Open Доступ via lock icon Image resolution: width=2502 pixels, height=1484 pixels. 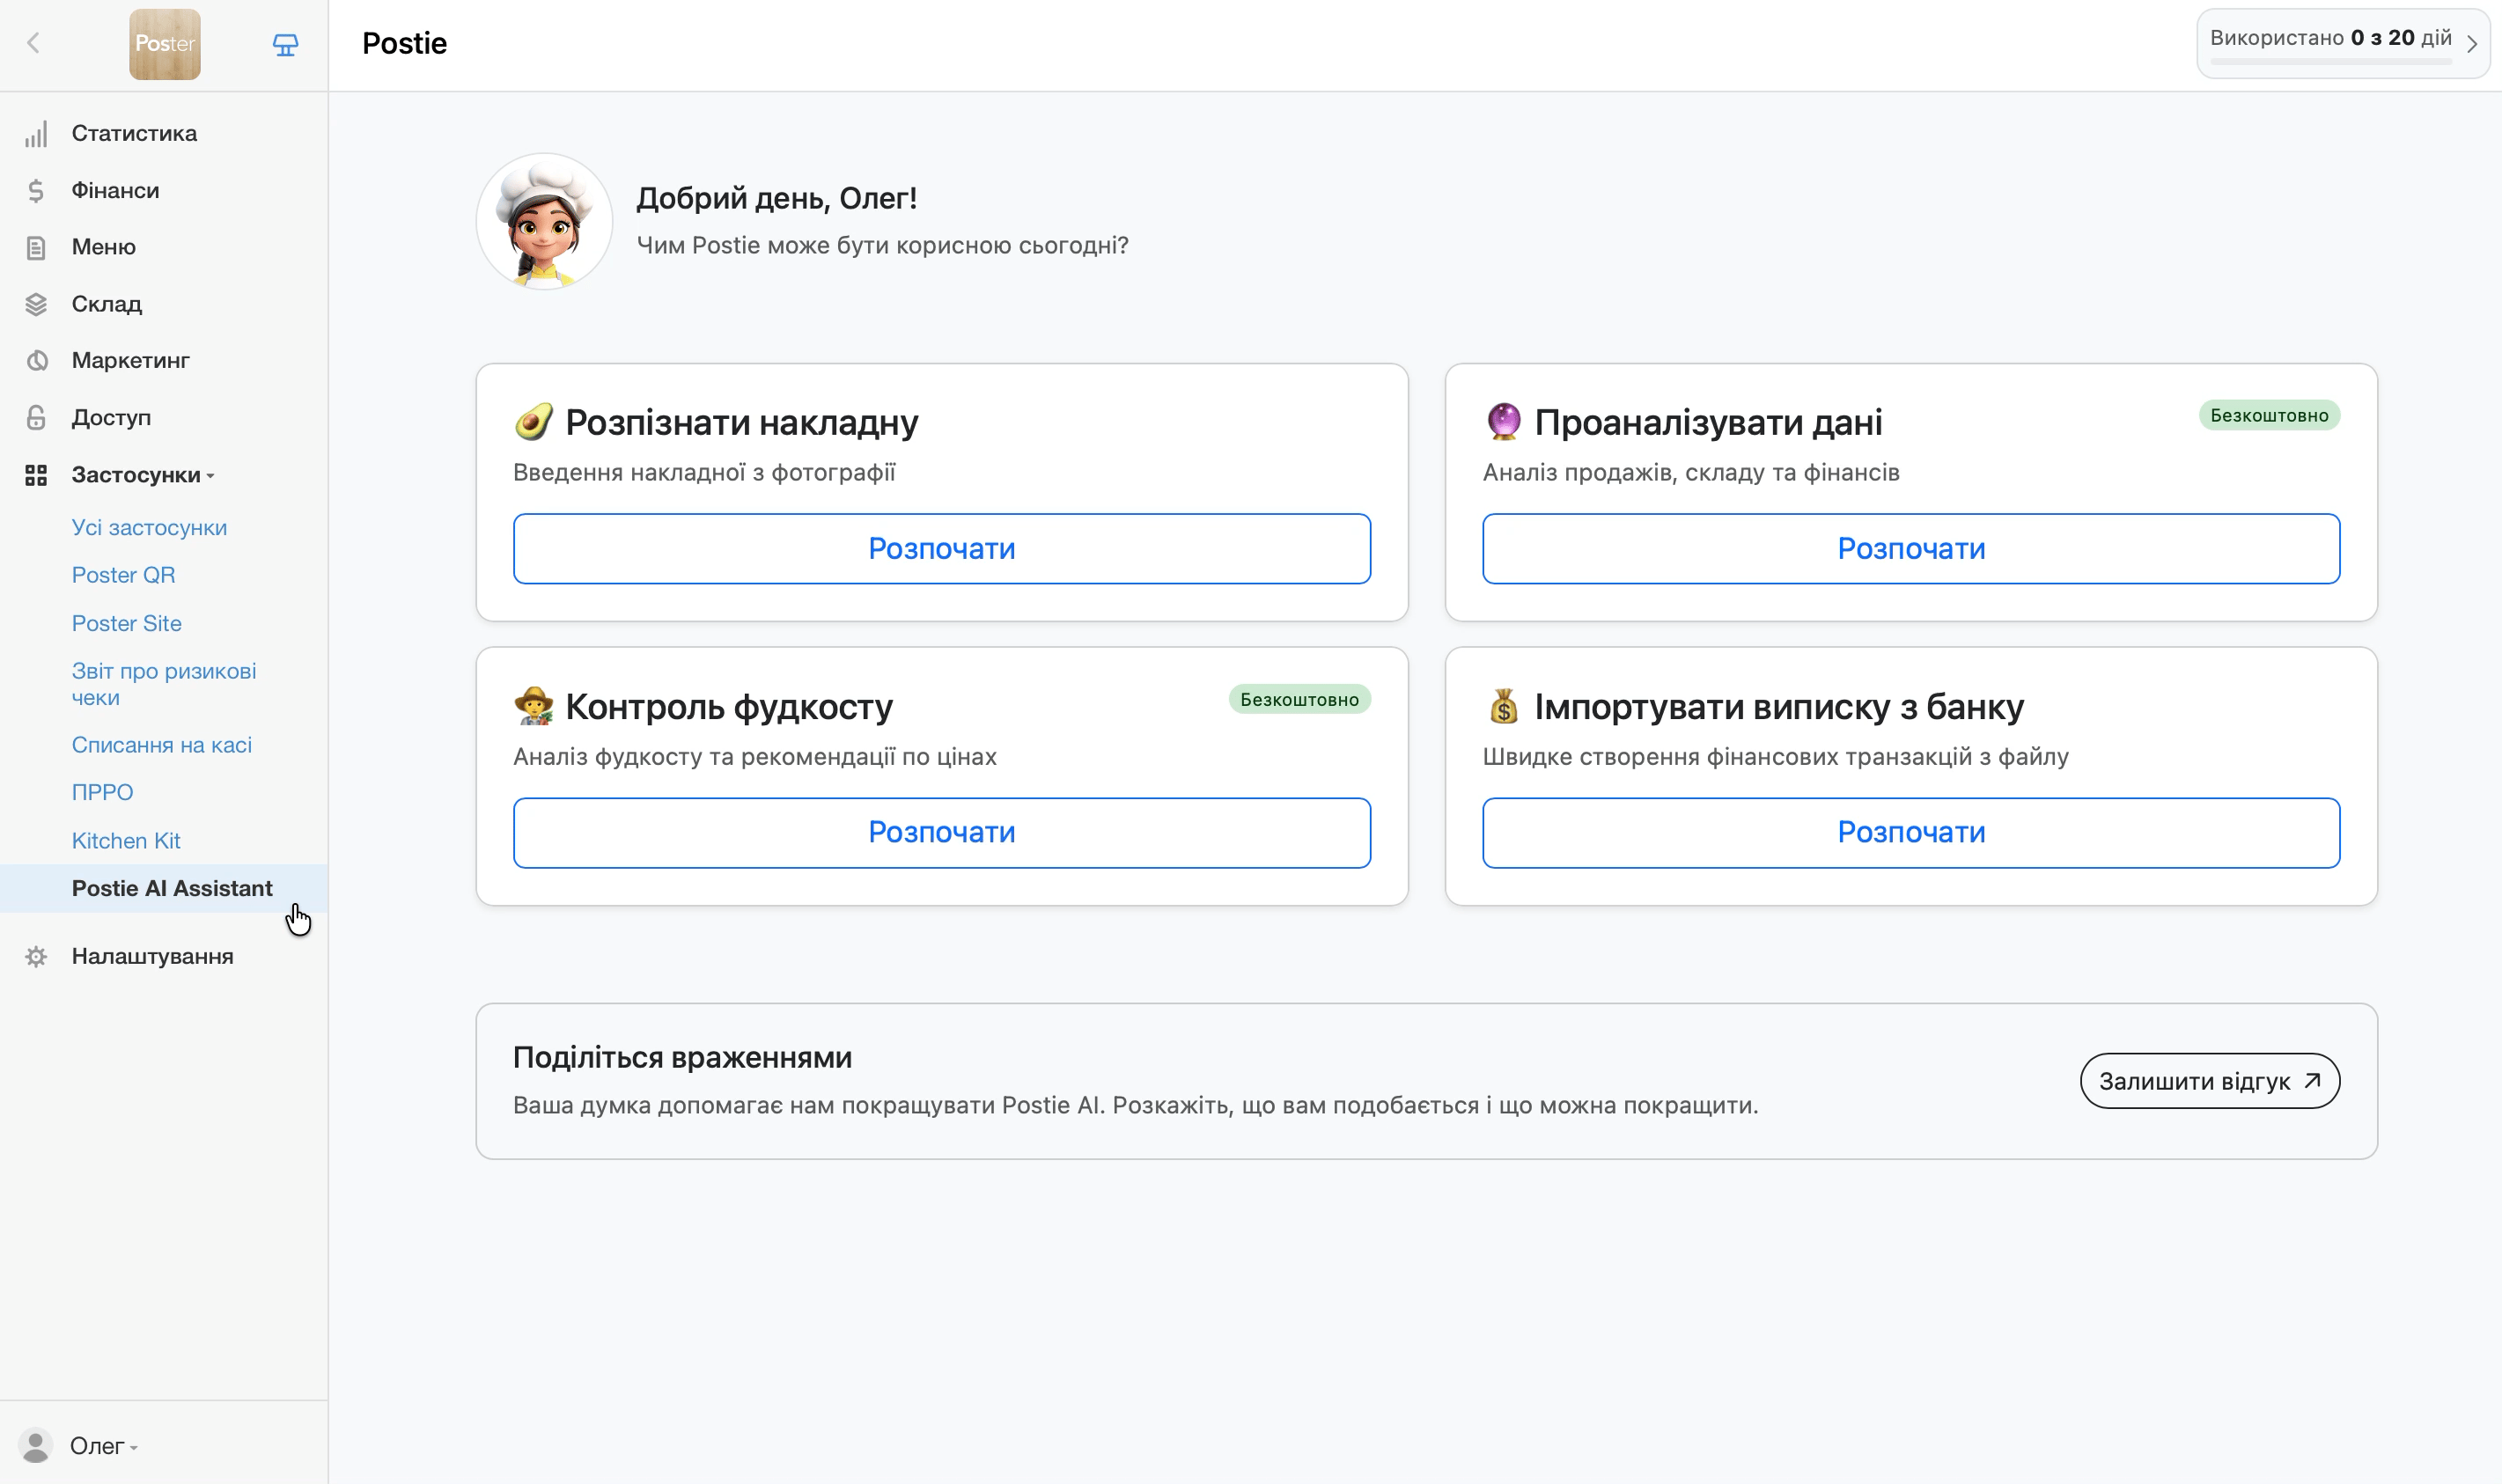pos(36,417)
